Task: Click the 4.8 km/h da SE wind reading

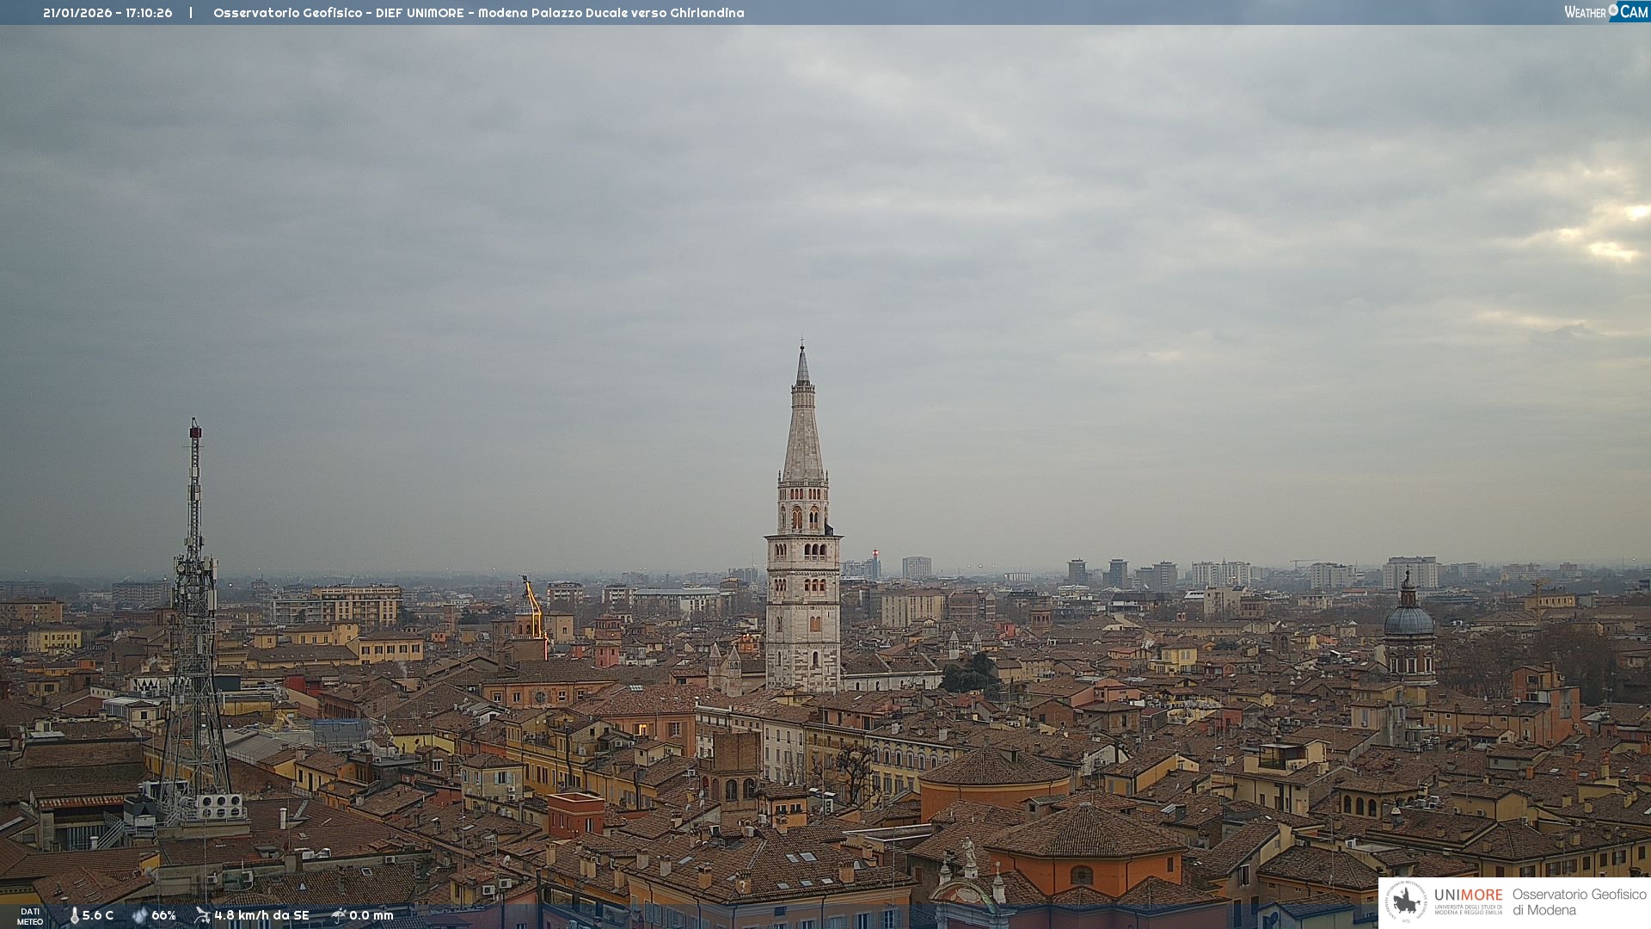Action: [x=261, y=915]
